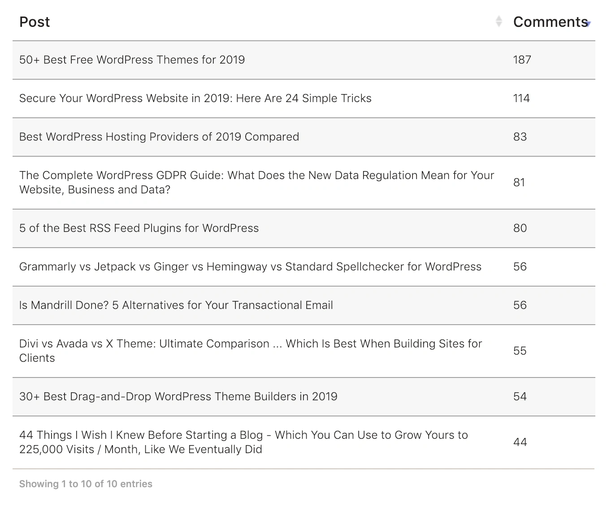Open the 50+ Best Free WordPress Themes post
This screenshot has height=506, width=607.
(x=132, y=60)
